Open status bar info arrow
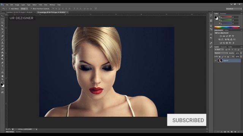 point(36,129)
